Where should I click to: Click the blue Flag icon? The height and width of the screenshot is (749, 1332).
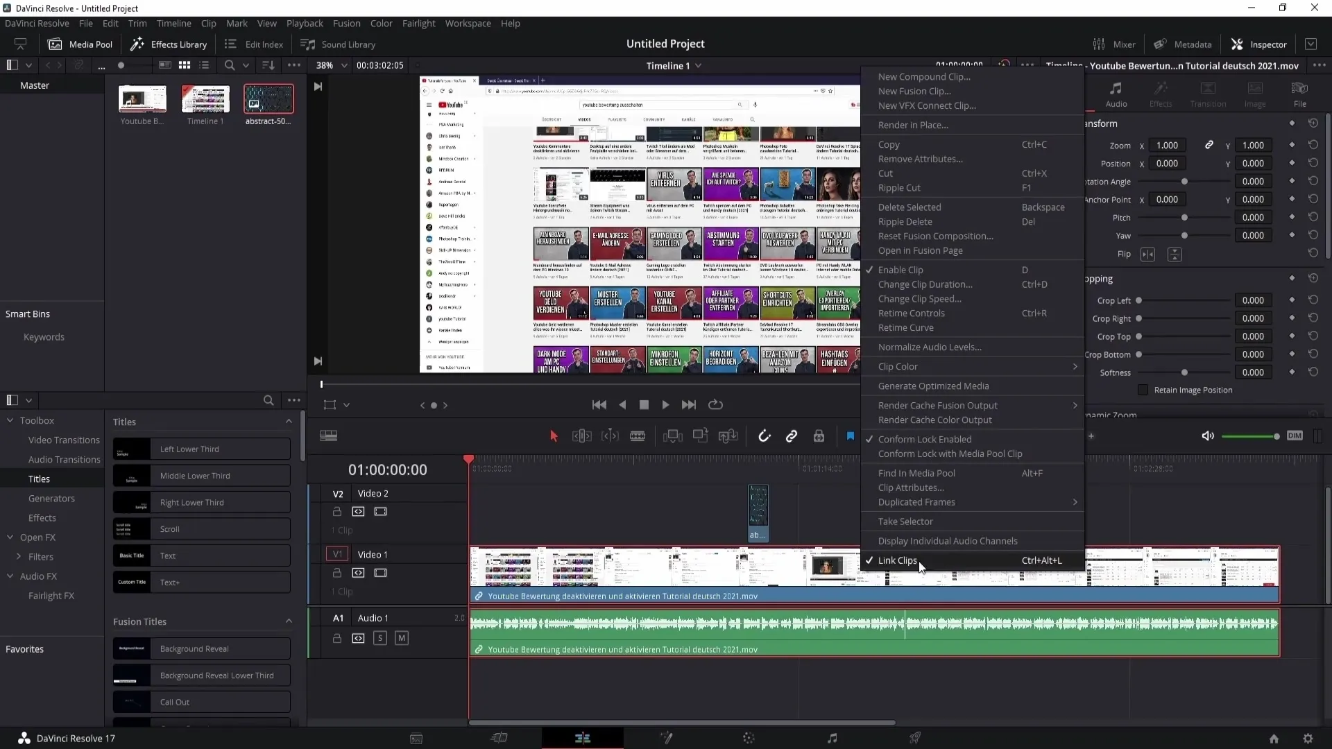tap(851, 436)
